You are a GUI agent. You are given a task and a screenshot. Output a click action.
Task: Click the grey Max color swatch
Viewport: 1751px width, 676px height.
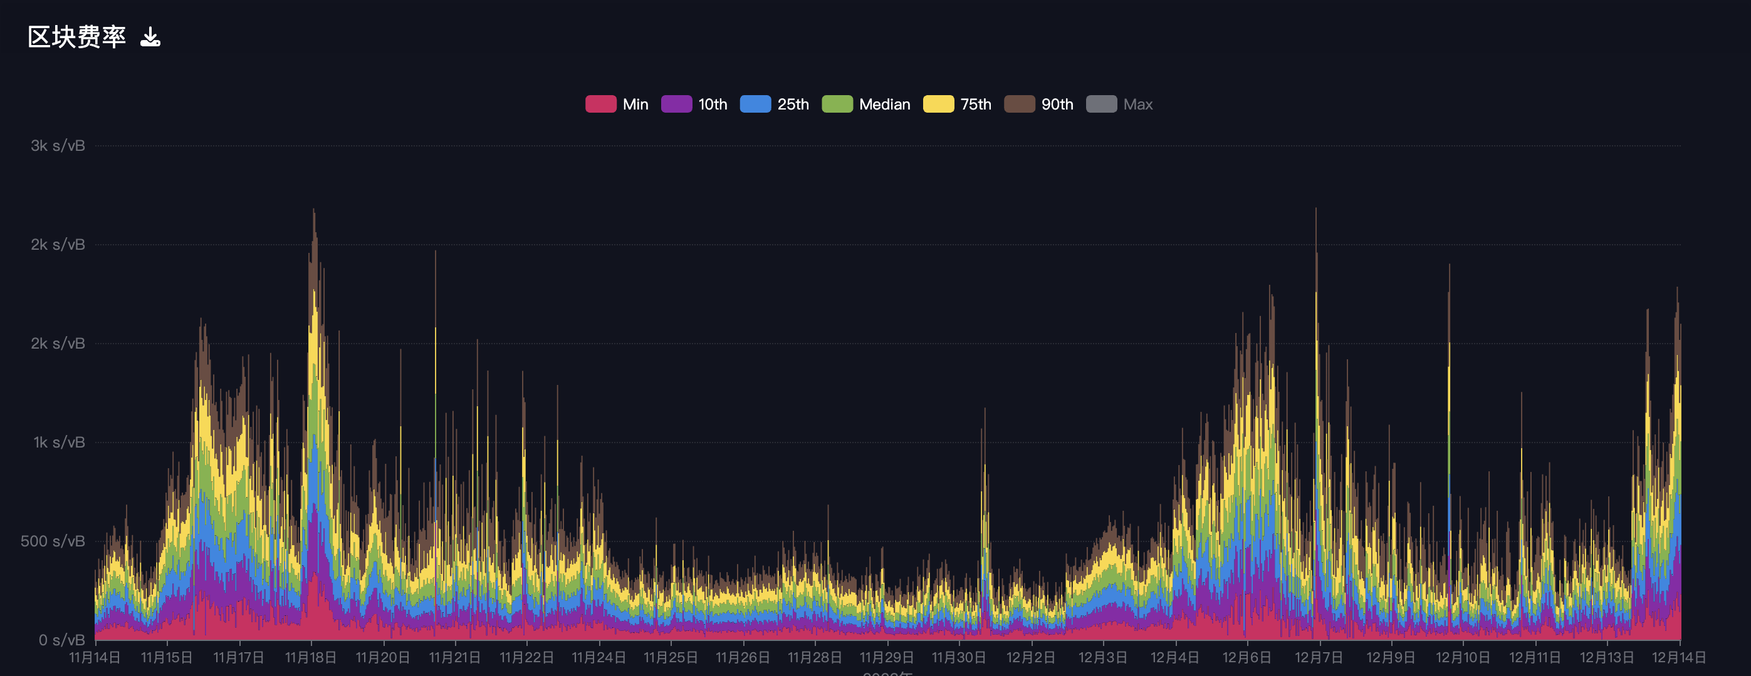(x=1101, y=105)
